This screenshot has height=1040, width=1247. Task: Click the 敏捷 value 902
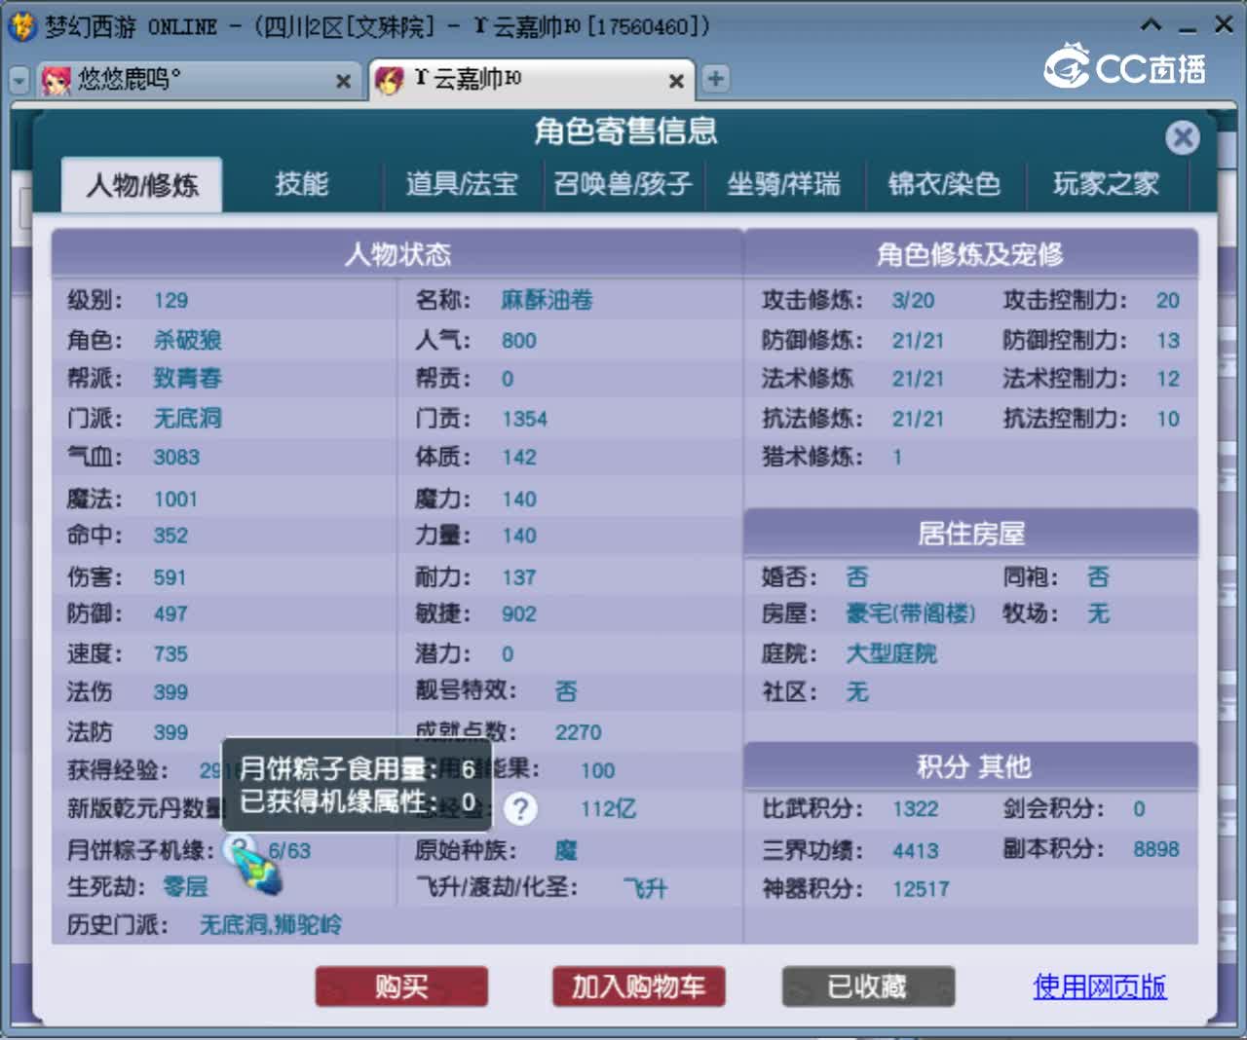coord(519,614)
